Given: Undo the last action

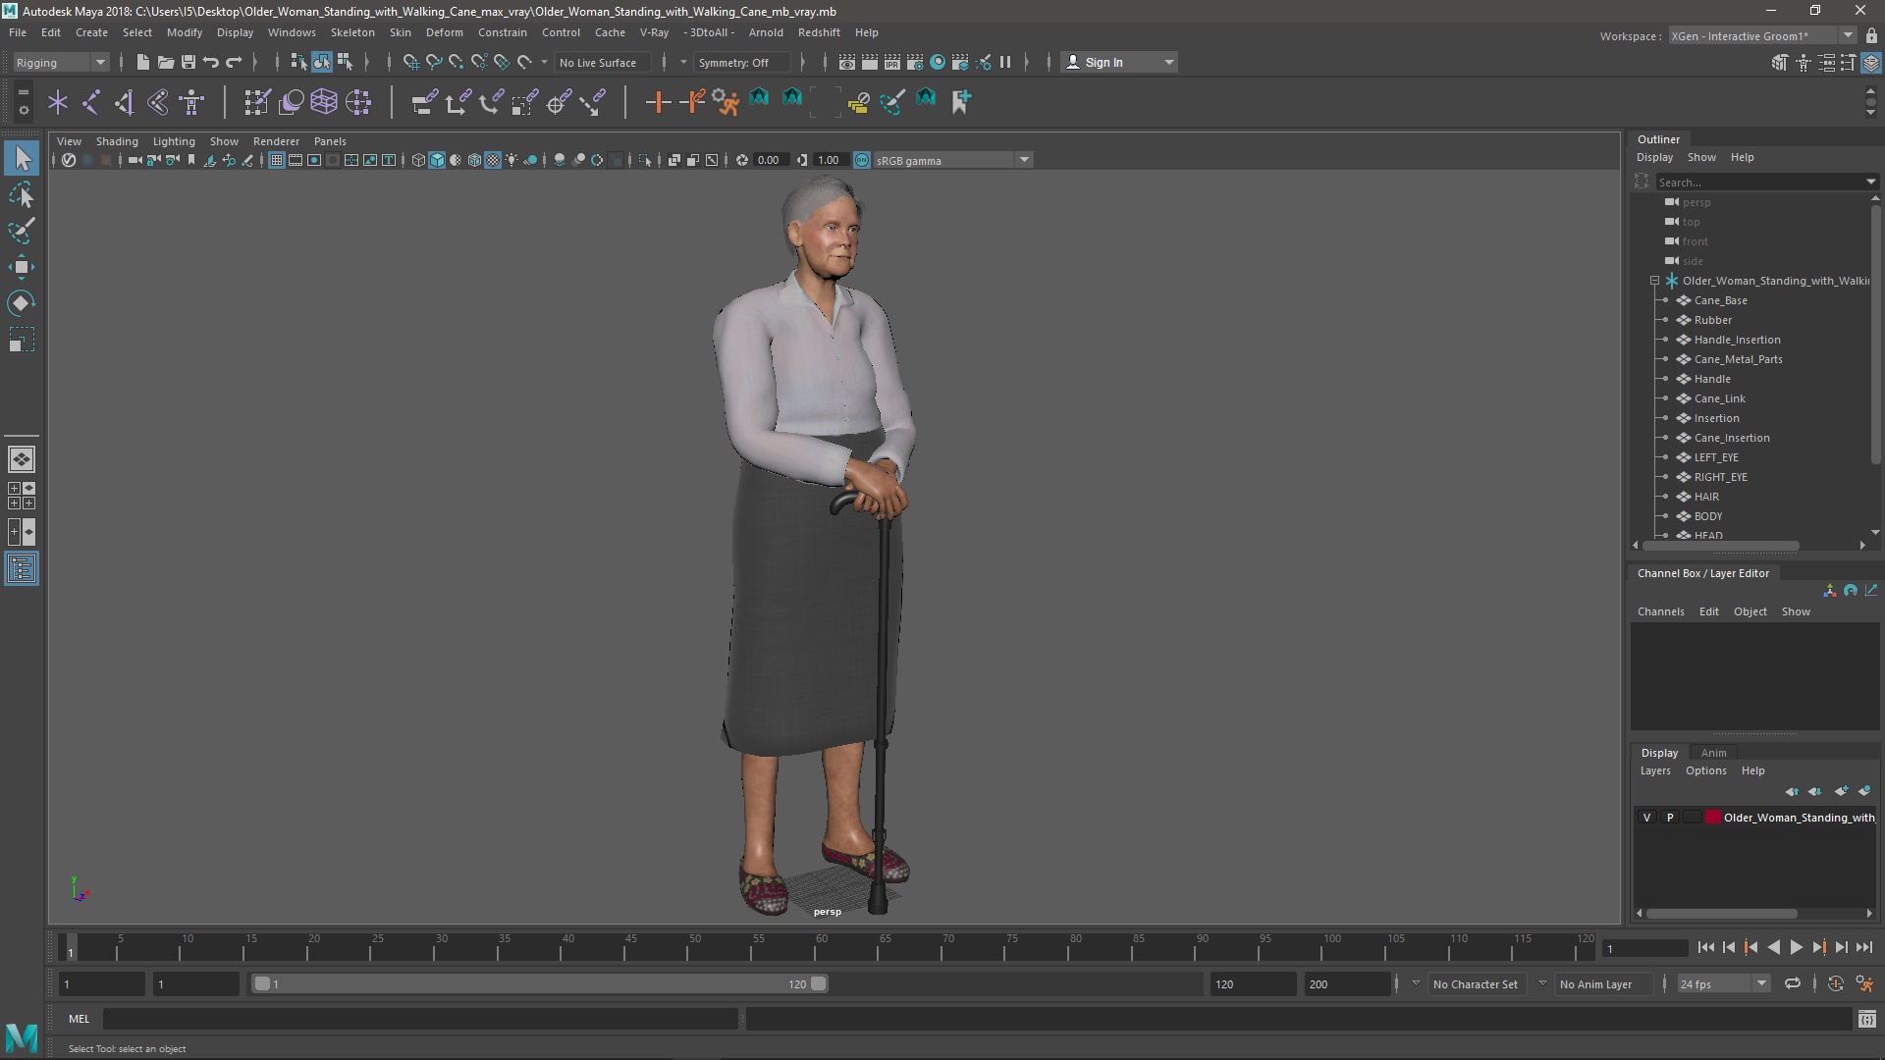Looking at the screenshot, I should 211,62.
